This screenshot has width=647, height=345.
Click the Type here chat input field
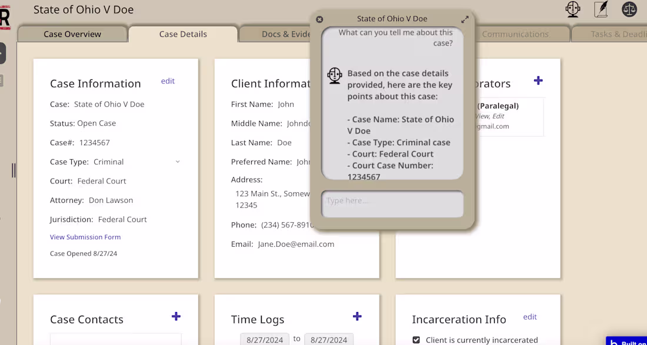(392, 204)
